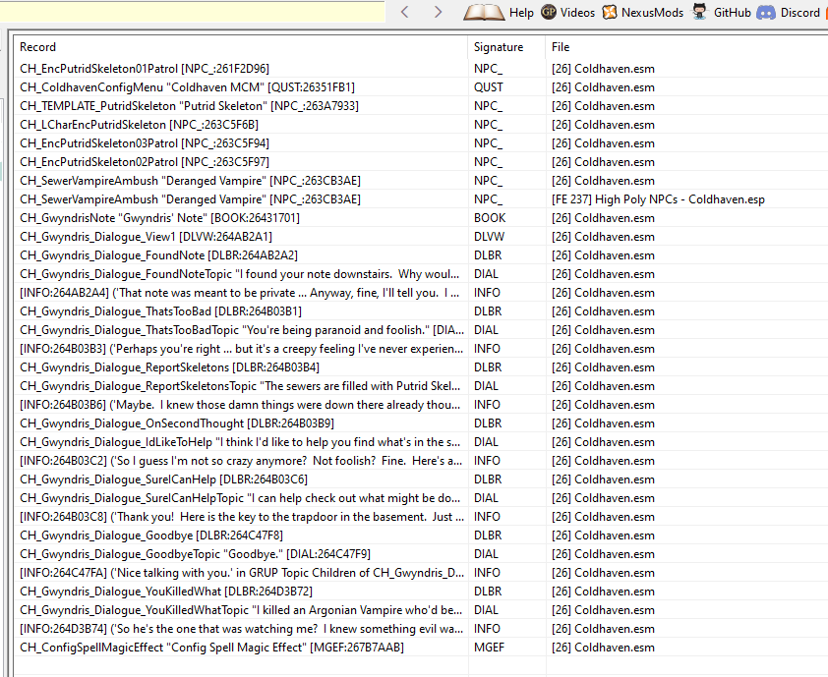The height and width of the screenshot is (677, 828).
Task: Select CH_Gwyndris_Dialogue_FoundNoteTopic record
Action: [x=240, y=274]
